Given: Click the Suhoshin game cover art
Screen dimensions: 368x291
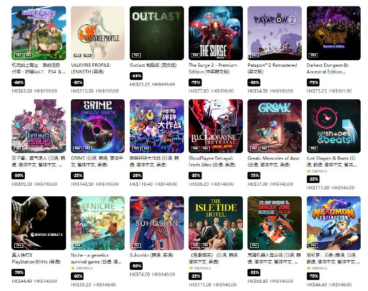Looking at the screenshot, I should (x=157, y=223).
